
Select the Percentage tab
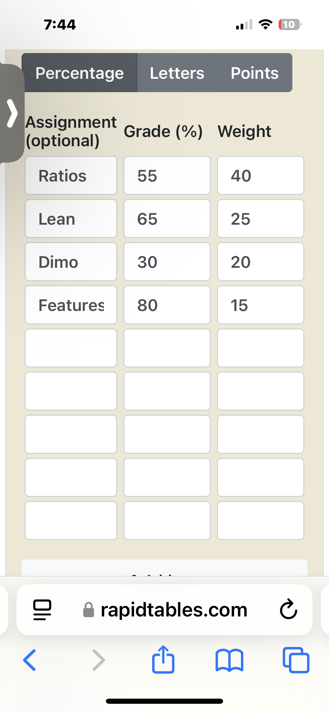[80, 73]
